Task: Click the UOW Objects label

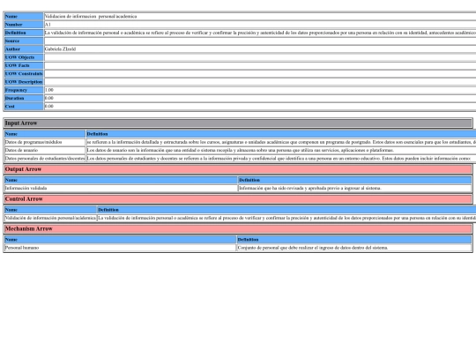Action: coord(24,57)
